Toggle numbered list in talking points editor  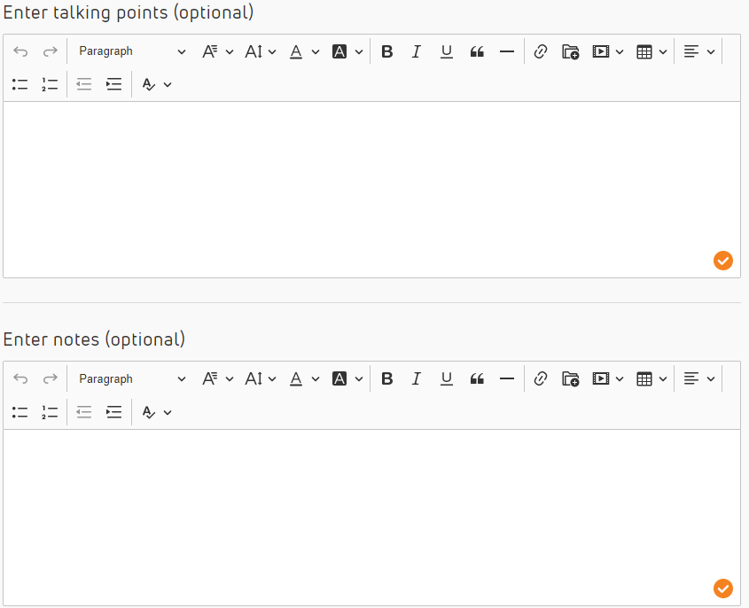(50, 84)
